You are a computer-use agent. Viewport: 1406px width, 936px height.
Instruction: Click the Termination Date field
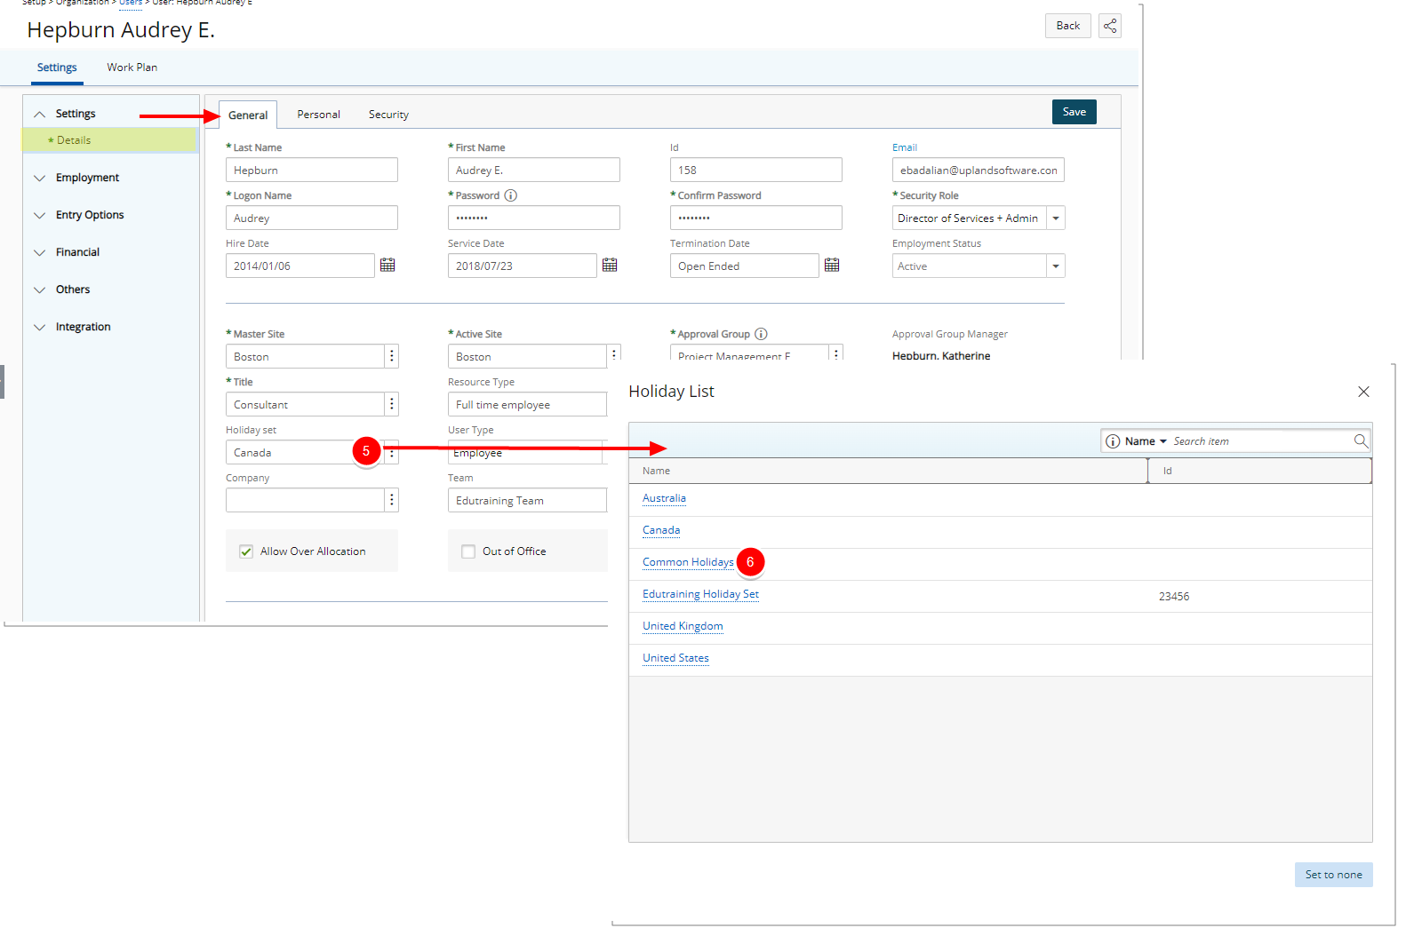tap(745, 266)
